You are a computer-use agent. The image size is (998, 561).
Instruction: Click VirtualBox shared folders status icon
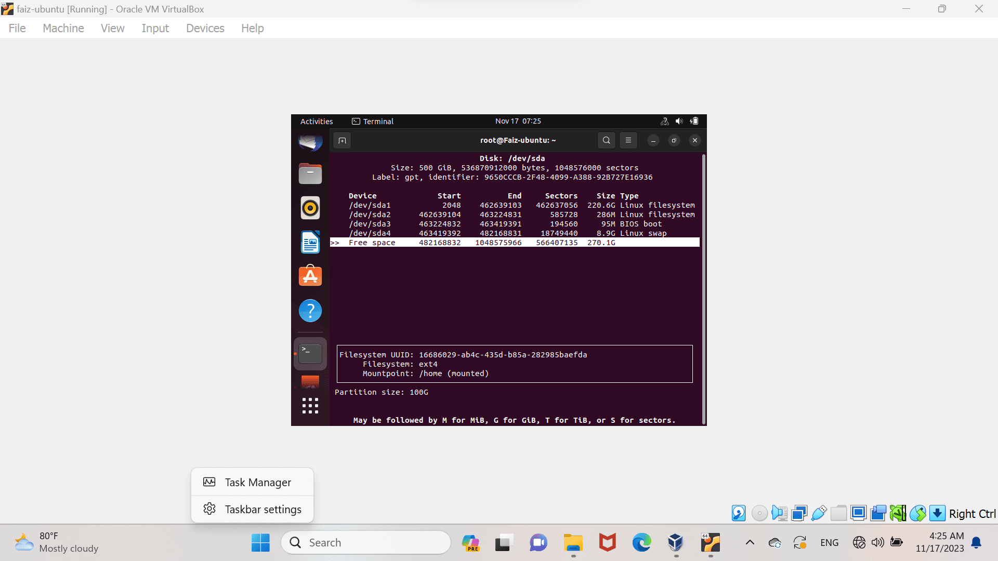838,513
